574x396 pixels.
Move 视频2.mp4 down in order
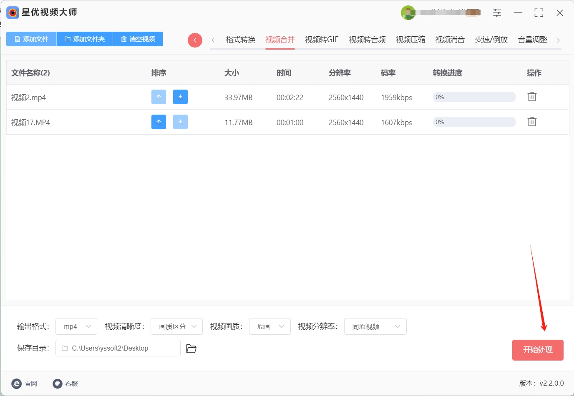click(x=180, y=97)
